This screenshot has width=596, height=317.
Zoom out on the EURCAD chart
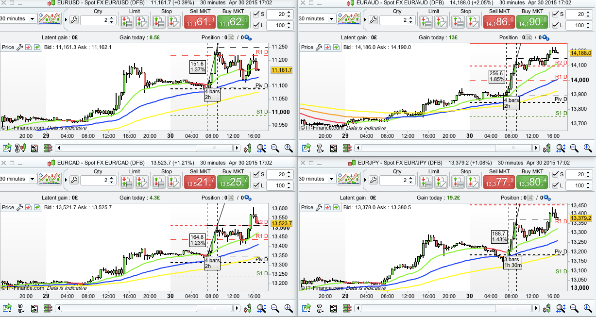click(275, 308)
